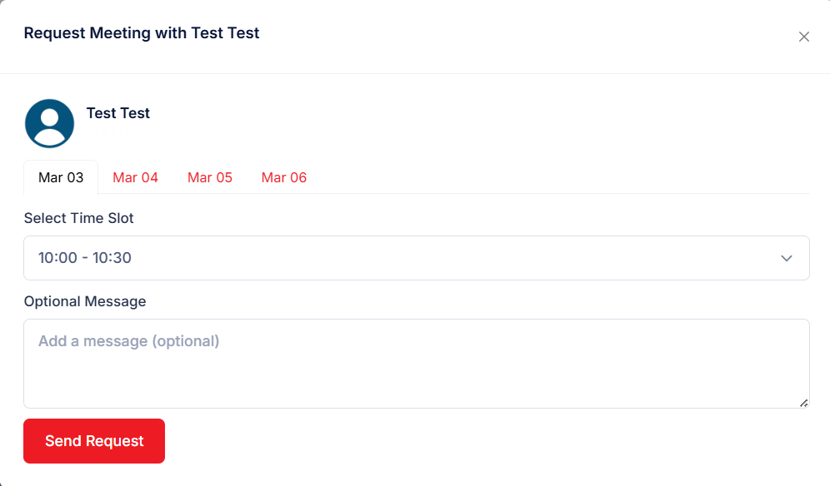830x486 pixels.
Task: Click the 10:00 - 10:30 selected value
Action: tap(85, 258)
